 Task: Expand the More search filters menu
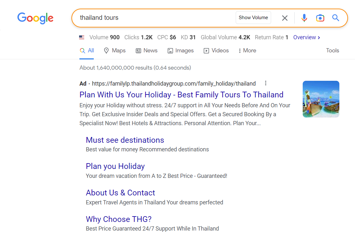[x=247, y=50]
